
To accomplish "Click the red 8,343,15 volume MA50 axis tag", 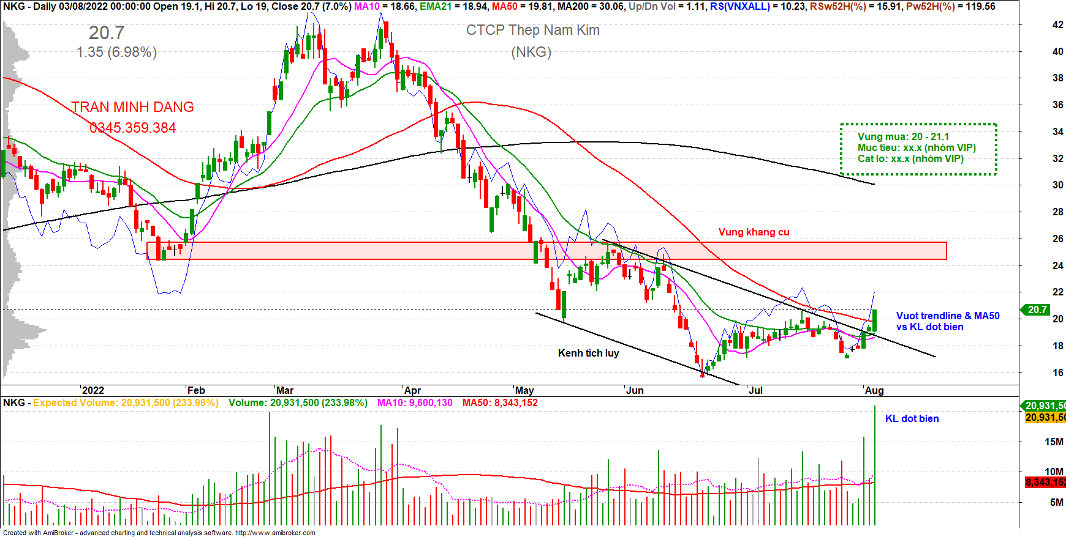I will coord(1045,482).
